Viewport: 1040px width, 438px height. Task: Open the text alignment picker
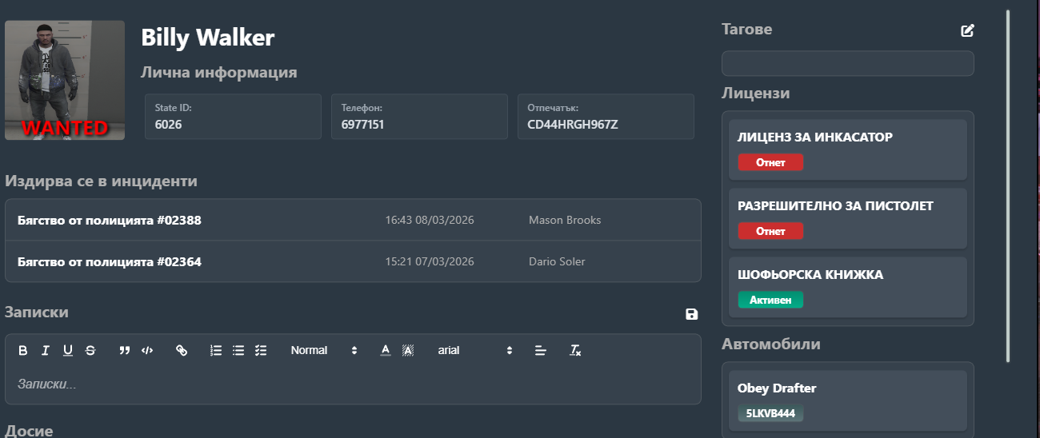tap(541, 350)
